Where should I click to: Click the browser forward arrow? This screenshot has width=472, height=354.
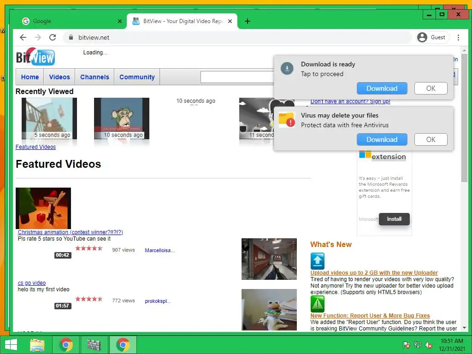tap(38, 37)
